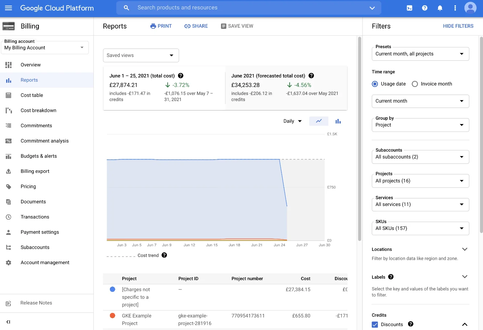
Task: Open the Services filter dropdown
Action: (x=420, y=204)
